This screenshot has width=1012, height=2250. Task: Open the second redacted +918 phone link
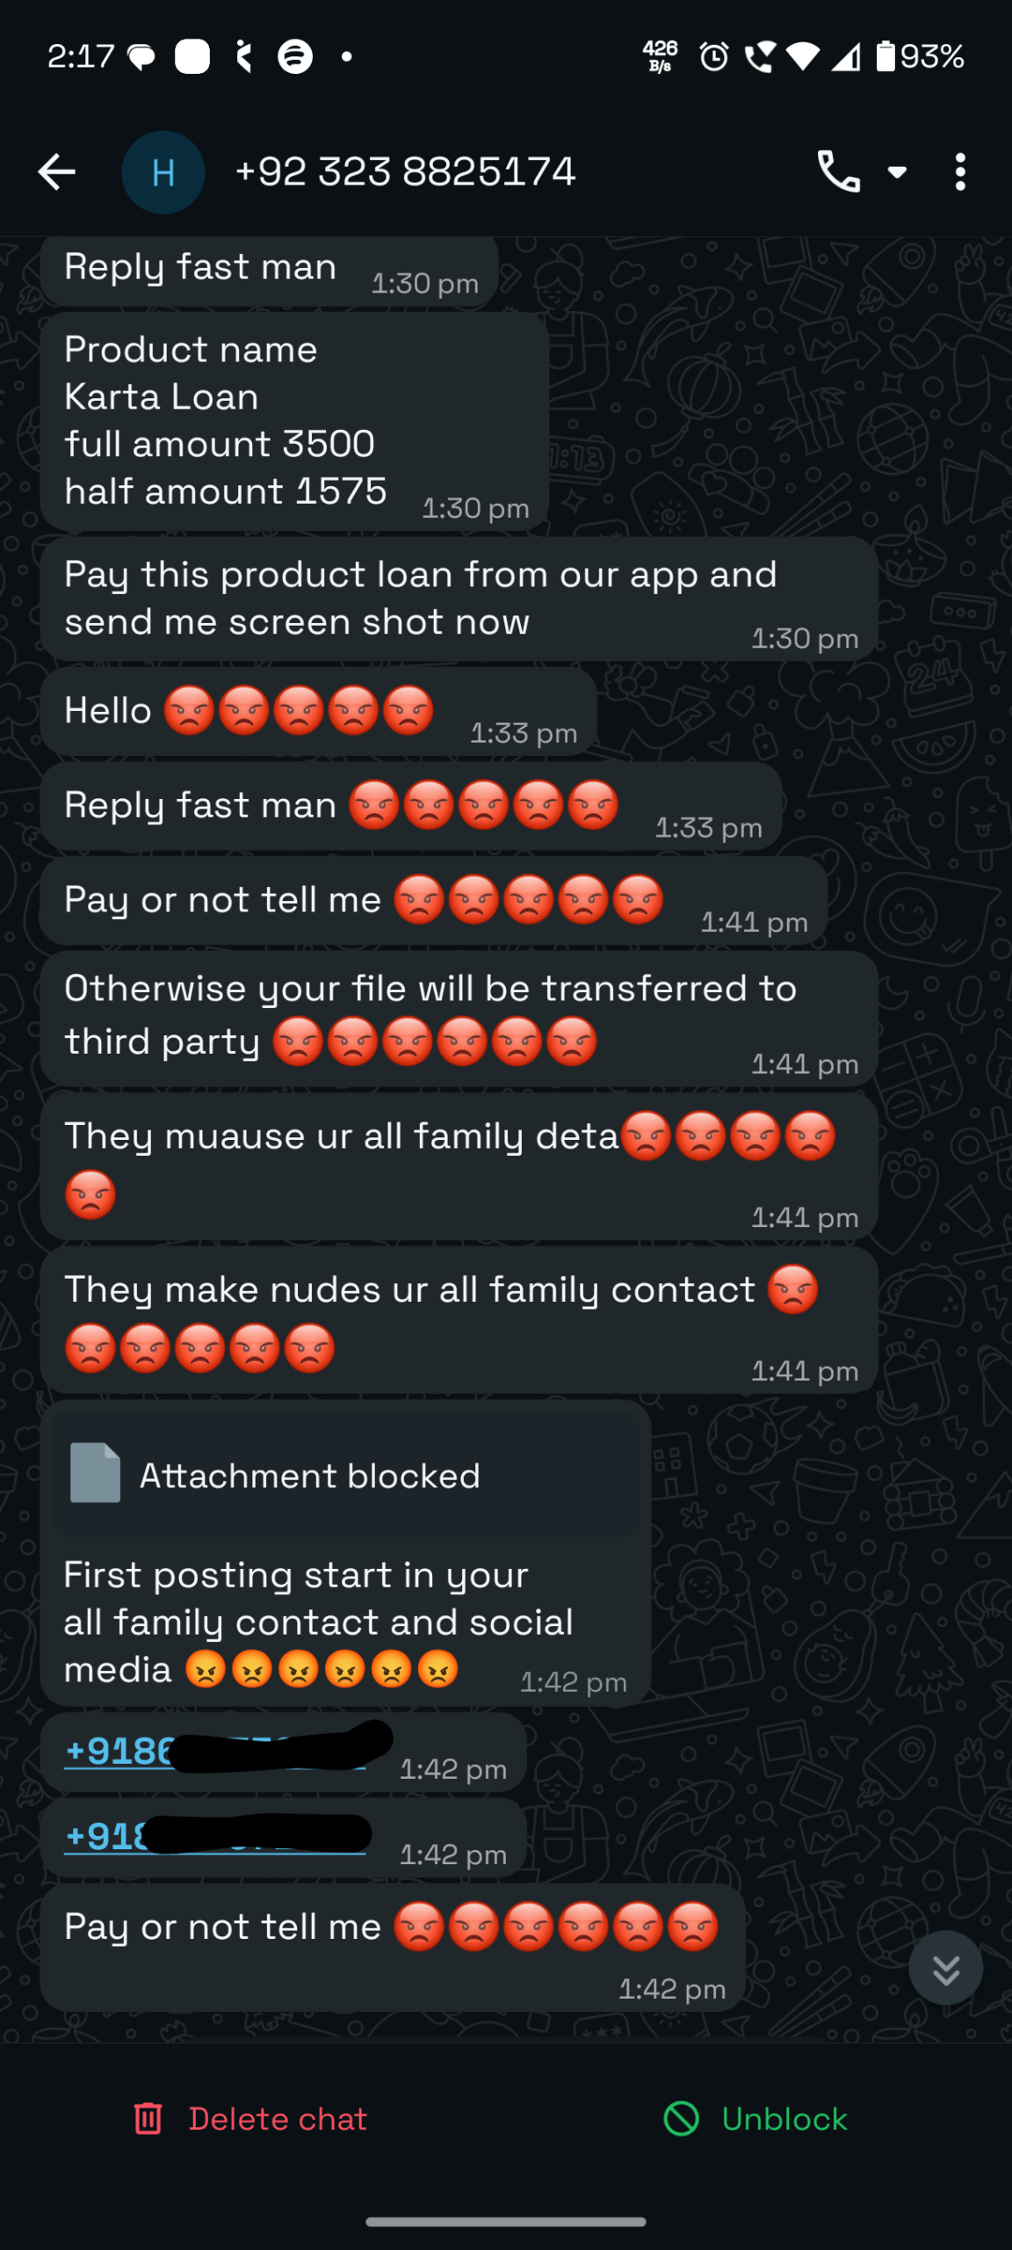(215, 1837)
